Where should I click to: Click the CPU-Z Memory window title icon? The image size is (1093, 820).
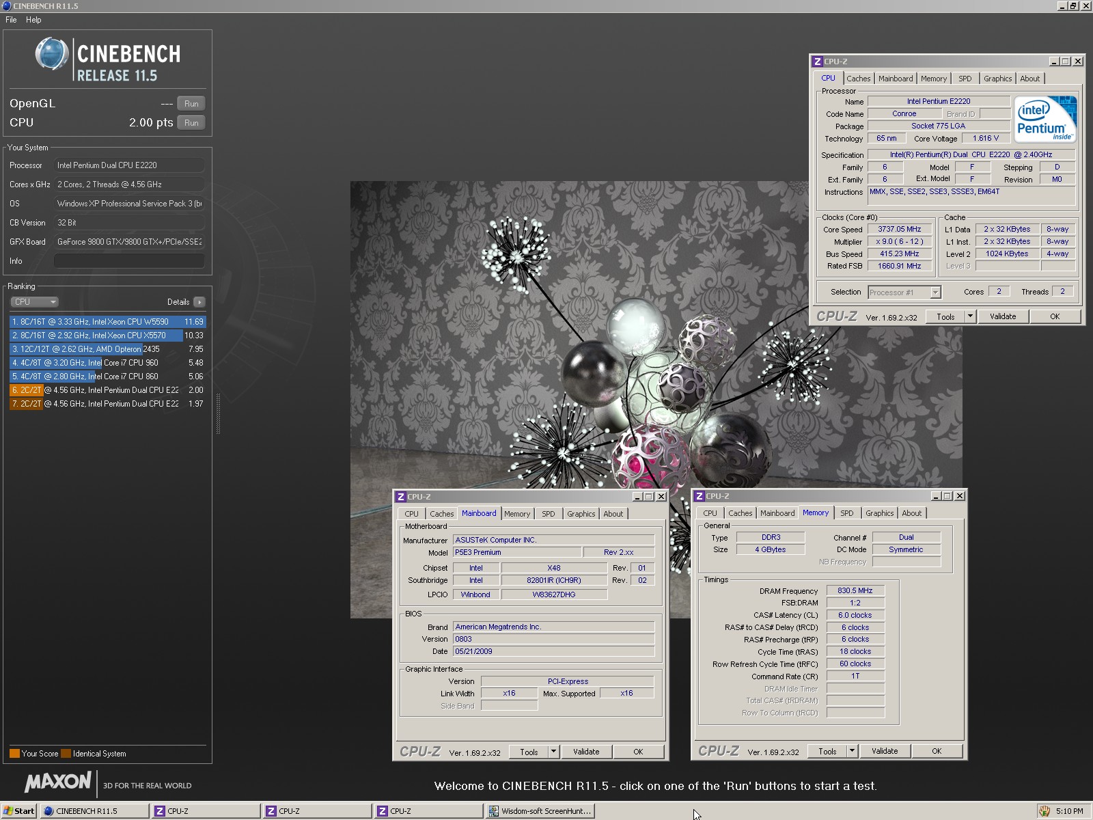click(700, 496)
